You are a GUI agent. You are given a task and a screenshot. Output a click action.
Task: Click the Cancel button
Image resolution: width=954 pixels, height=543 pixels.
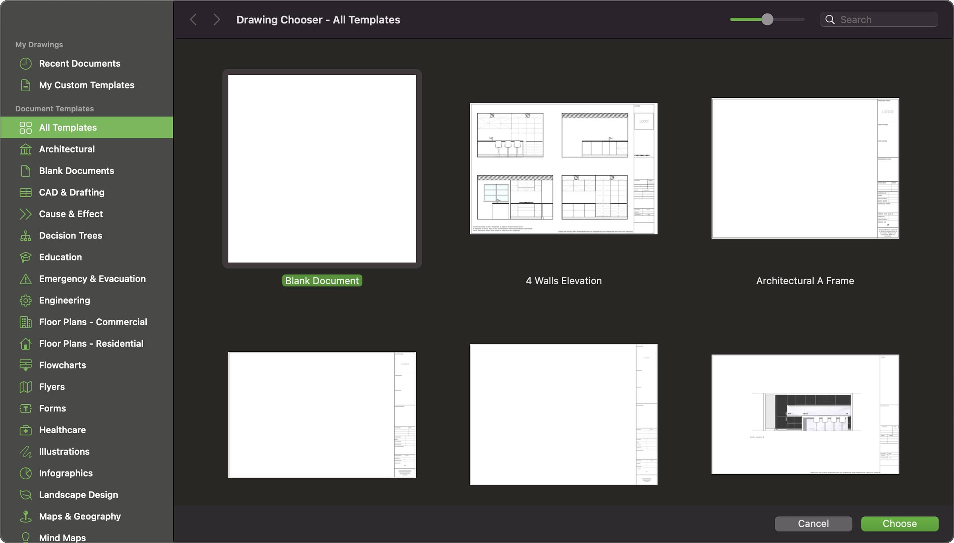pos(813,524)
